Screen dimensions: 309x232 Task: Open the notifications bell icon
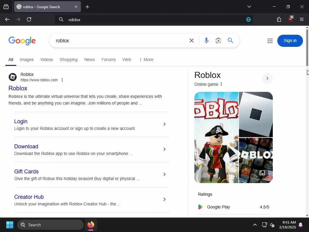point(301,225)
